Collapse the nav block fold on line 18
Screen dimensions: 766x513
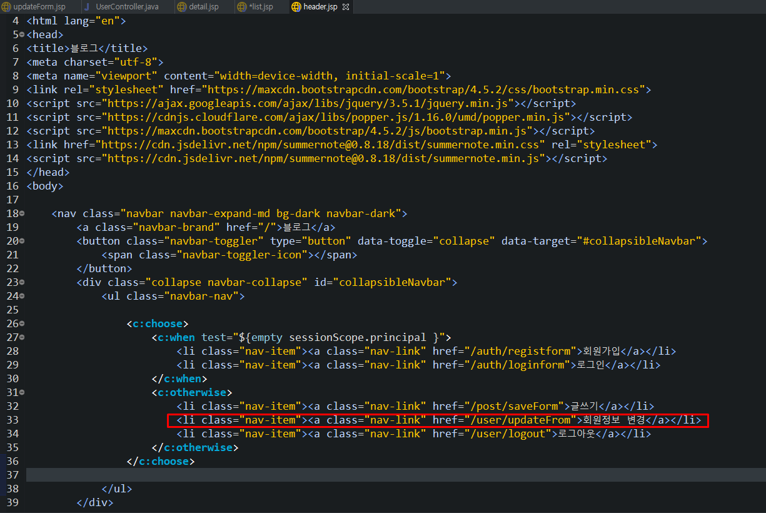22,214
